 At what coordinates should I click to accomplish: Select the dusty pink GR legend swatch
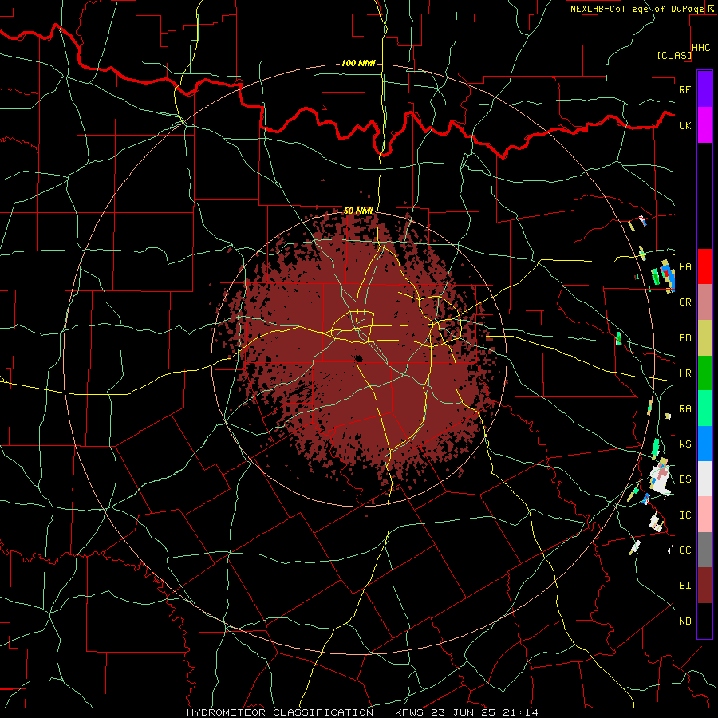(704, 302)
